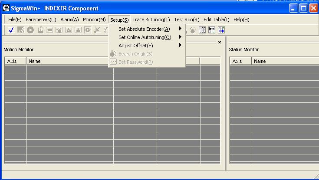
Task: Click the blue checkmark toolbar icon
Action: click(11, 30)
